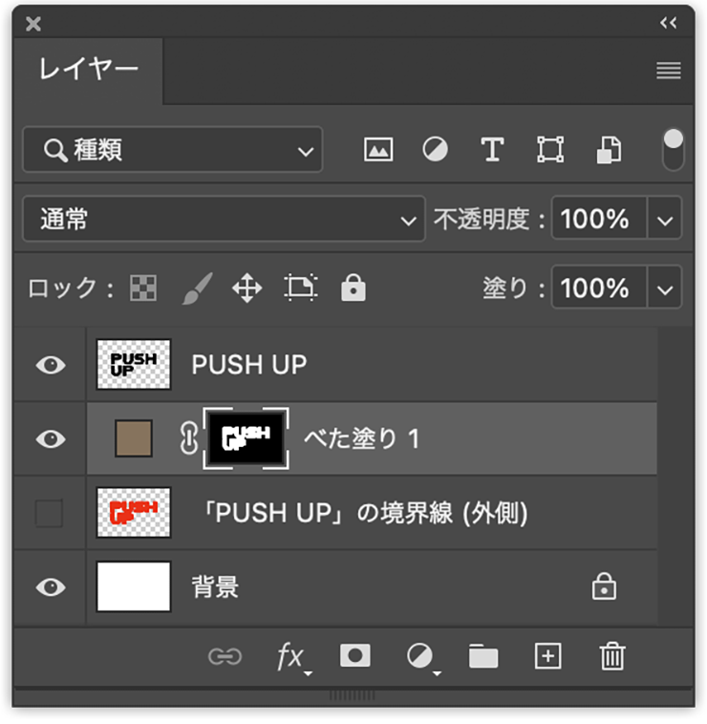Add layer style using fx button

pos(292,657)
